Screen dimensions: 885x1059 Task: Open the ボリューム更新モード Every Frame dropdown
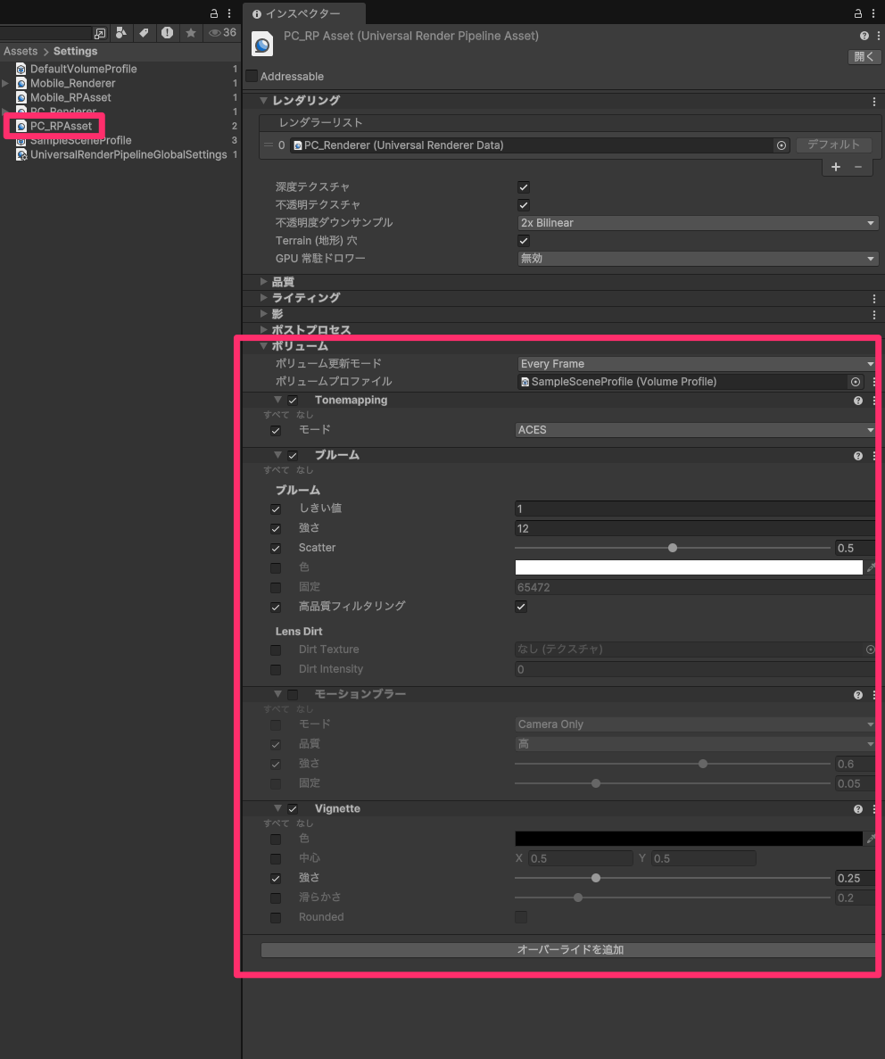point(697,364)
